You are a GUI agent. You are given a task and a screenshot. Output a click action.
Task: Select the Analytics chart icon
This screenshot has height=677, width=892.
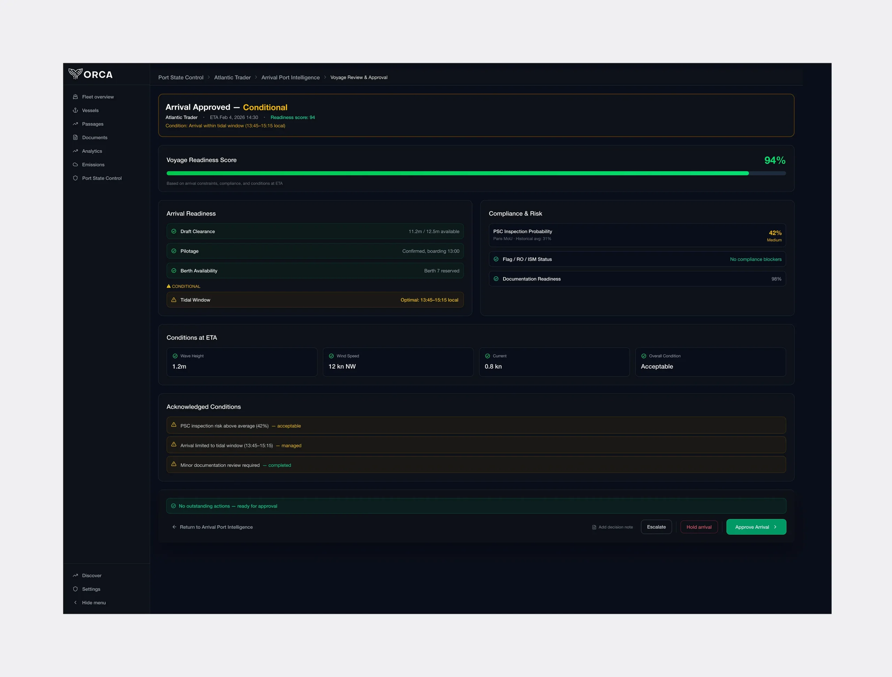76,151
